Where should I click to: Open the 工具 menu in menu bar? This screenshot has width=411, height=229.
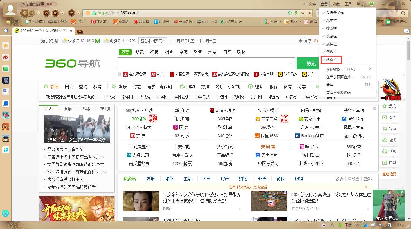348,4
